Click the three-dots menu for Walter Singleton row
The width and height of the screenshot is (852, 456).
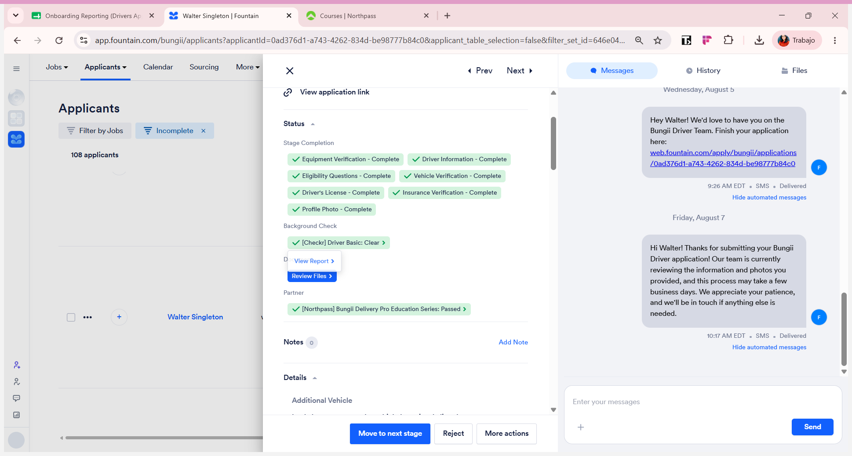(87, 317)
